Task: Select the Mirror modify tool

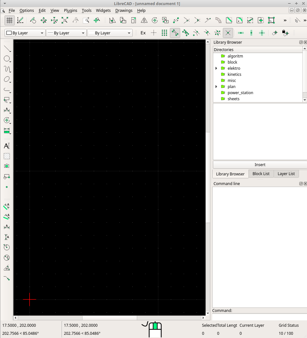Action: (x=144, y=20)
